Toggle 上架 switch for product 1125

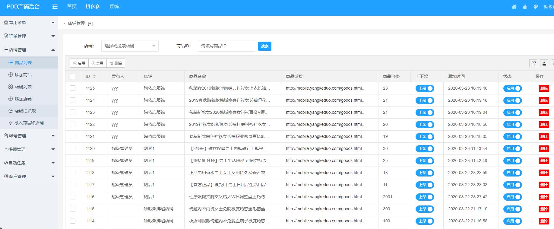(x=425, y=88)
